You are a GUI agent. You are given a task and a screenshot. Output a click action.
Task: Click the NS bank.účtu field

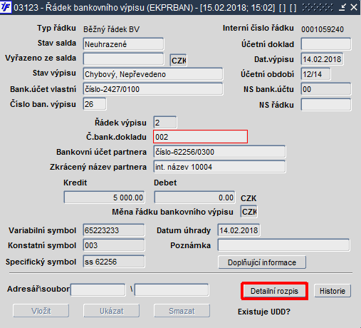326,89
